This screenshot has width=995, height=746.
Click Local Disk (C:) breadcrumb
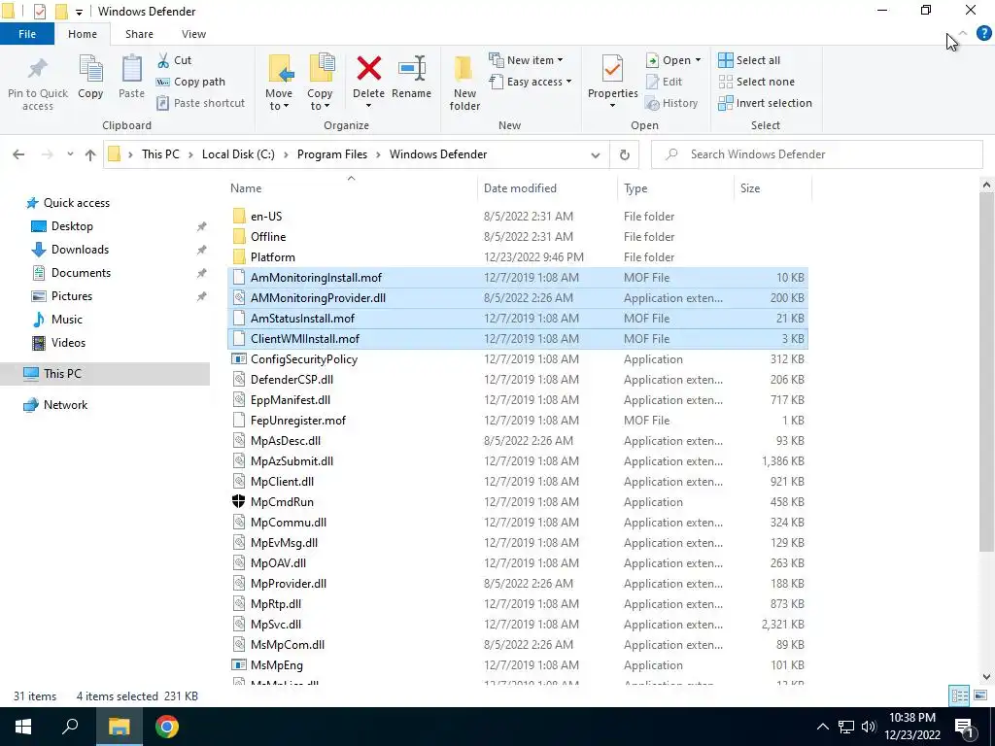click(x=238, y=154)
